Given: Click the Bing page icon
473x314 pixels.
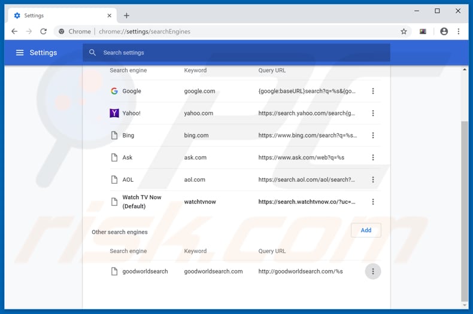Looking at the screenshot, I should click(x=114, y=135).
